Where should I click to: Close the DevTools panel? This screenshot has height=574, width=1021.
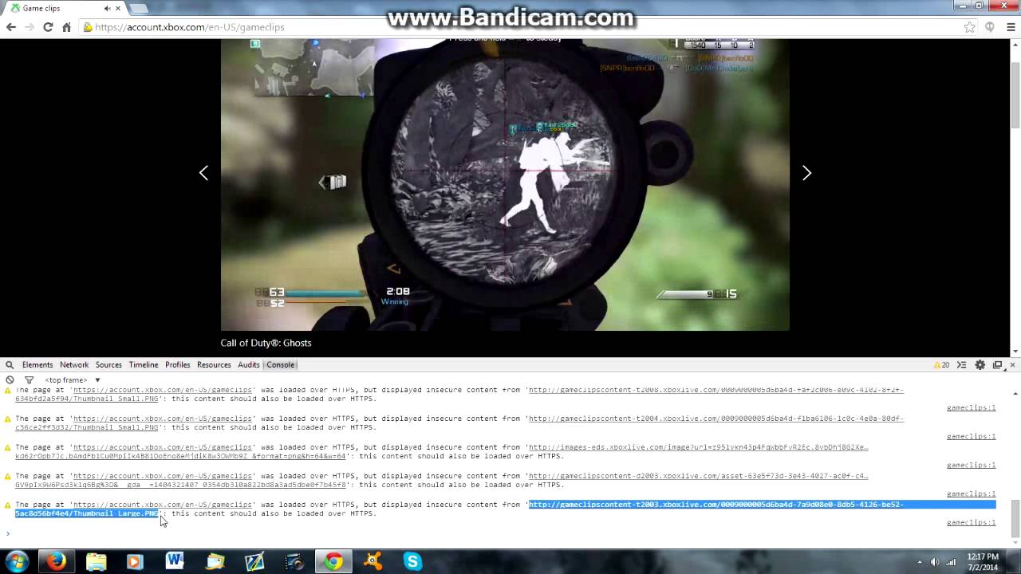[1012, 365]
